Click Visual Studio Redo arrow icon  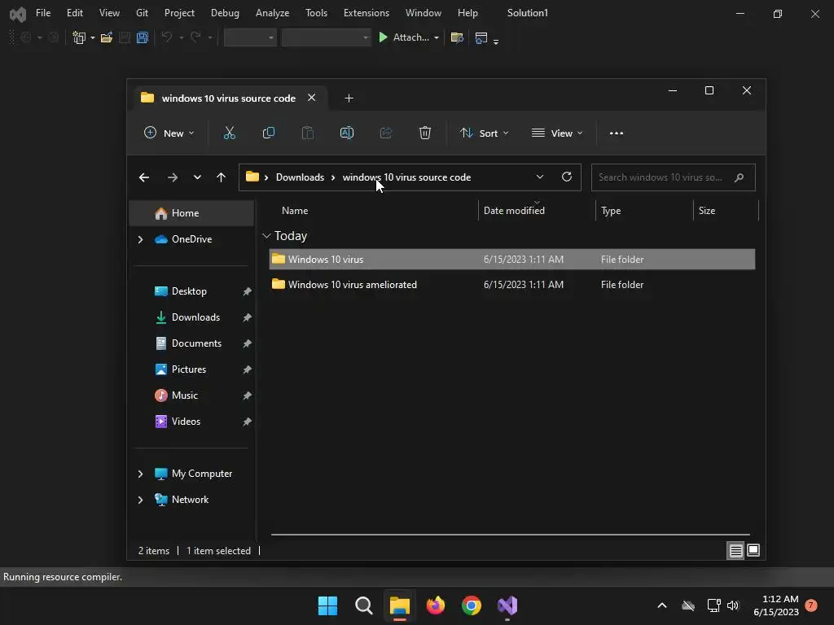click(x=195, y=37)
